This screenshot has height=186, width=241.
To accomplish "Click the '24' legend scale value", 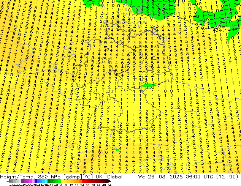I will [x=82, y=185].
